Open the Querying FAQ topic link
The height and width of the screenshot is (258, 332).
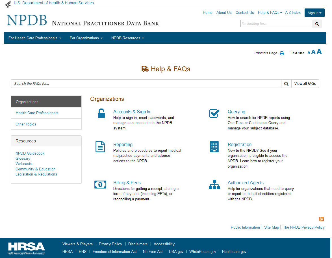pos(236,112)
